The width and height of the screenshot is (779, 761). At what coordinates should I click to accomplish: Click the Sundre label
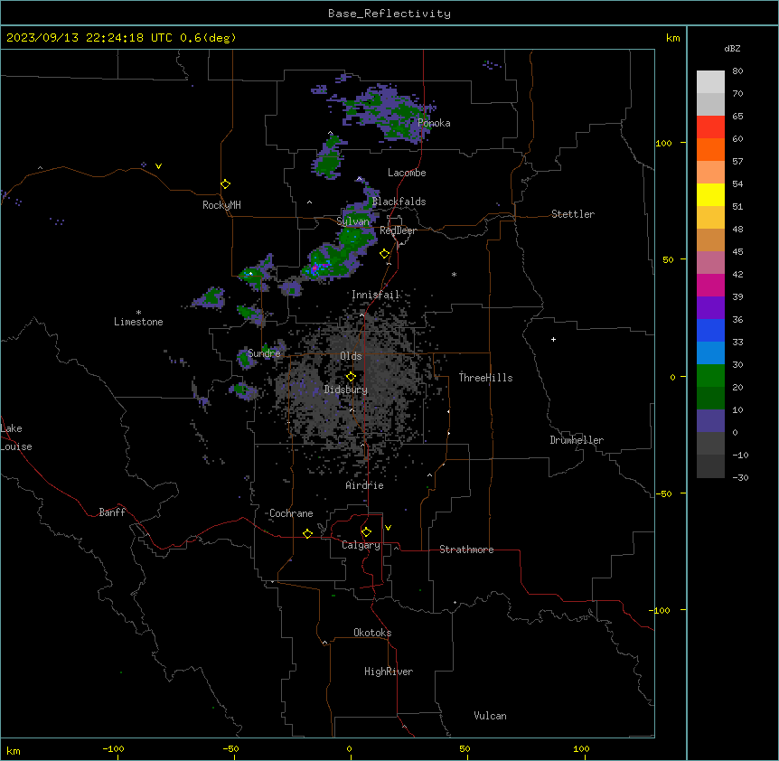264,353
